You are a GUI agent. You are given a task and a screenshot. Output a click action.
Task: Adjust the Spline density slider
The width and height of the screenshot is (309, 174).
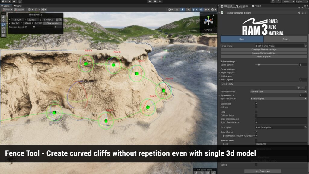[259, 65]
